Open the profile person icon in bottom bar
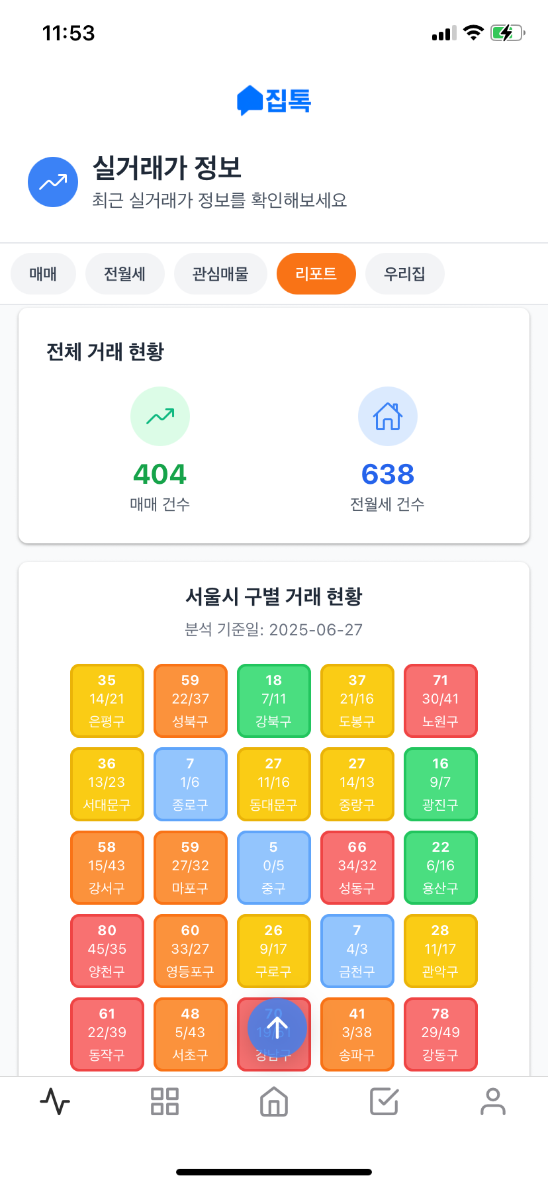 click(493, 1101)
